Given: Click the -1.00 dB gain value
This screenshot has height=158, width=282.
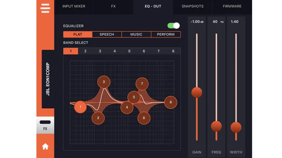Looking at the screenshot, I should tap(197, 22).
